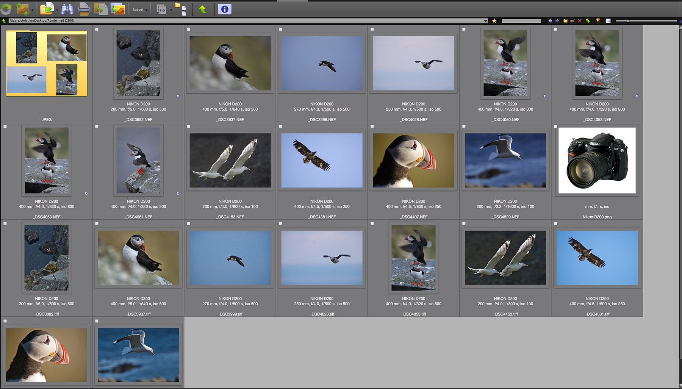Click the green up-folder arrow in toolbar

point(203,9)
